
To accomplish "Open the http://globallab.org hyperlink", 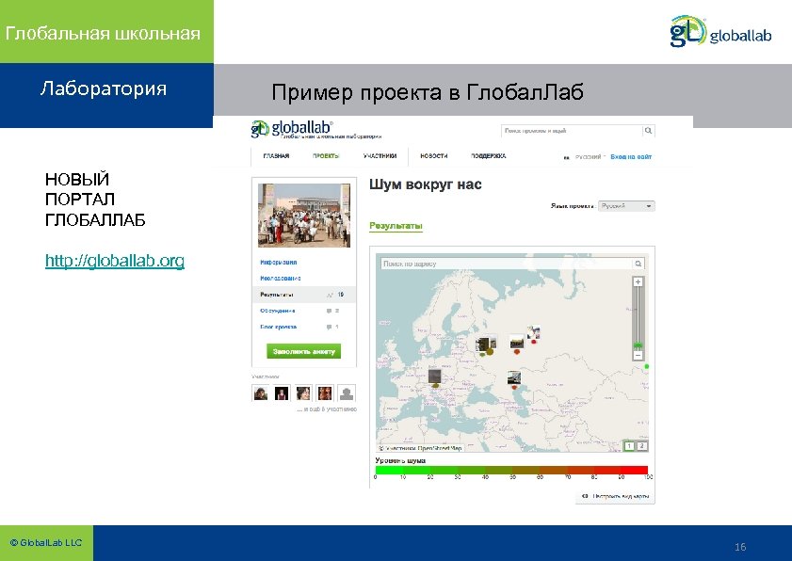I will 115,261.
